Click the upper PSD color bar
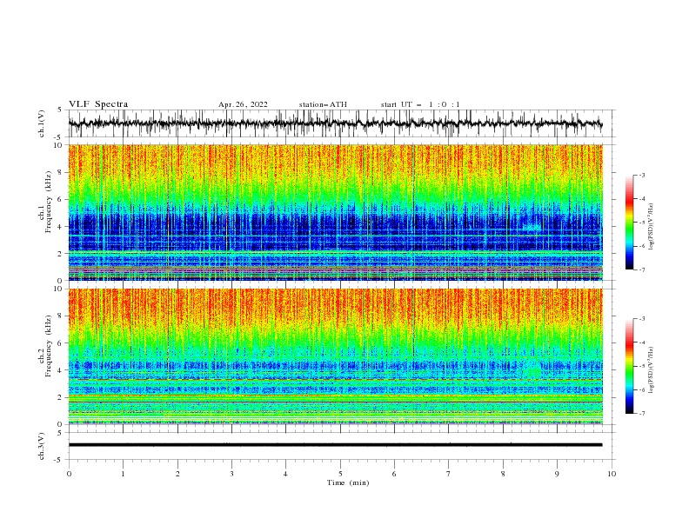The width and height of the screenshot is (689, 532). (x=630, y=223)
